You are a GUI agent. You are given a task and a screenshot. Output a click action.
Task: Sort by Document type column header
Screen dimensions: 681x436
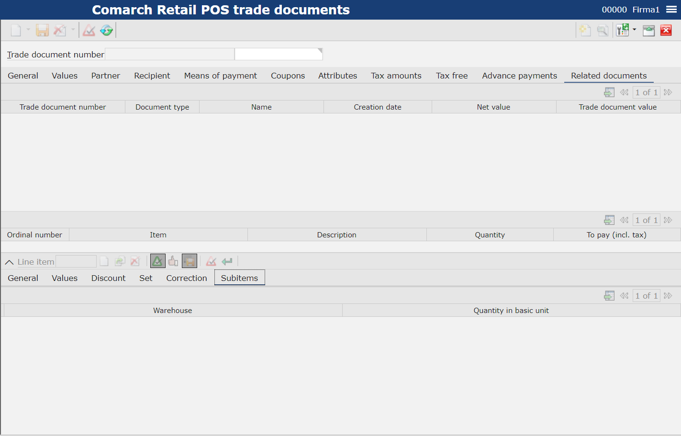[162, 107]
